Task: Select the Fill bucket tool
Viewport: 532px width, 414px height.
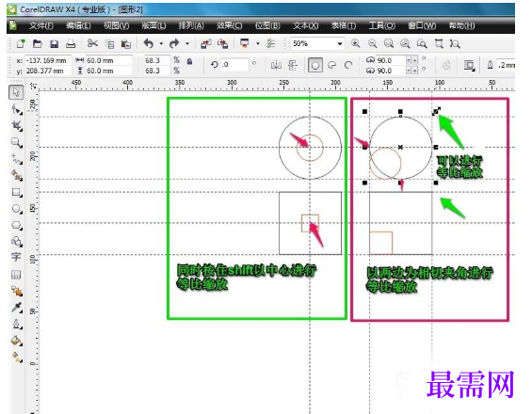Action: (x=16, y=341)
